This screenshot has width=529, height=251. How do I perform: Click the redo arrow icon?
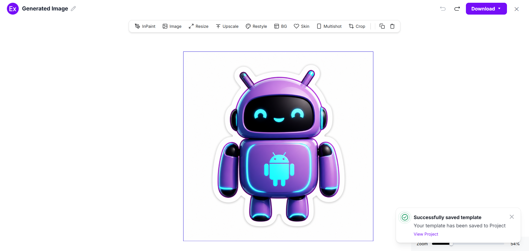point(457,9)
